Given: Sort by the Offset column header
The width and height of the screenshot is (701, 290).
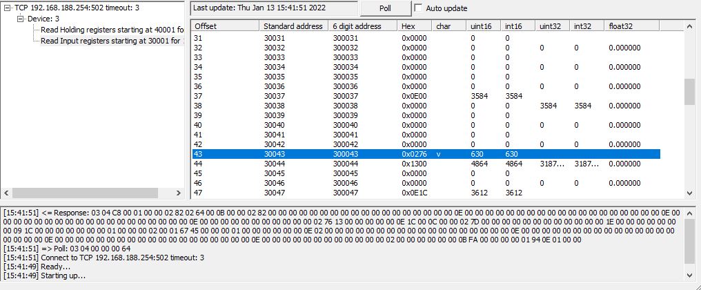Looking at the screenshot, I should click(x=225, y=26).
